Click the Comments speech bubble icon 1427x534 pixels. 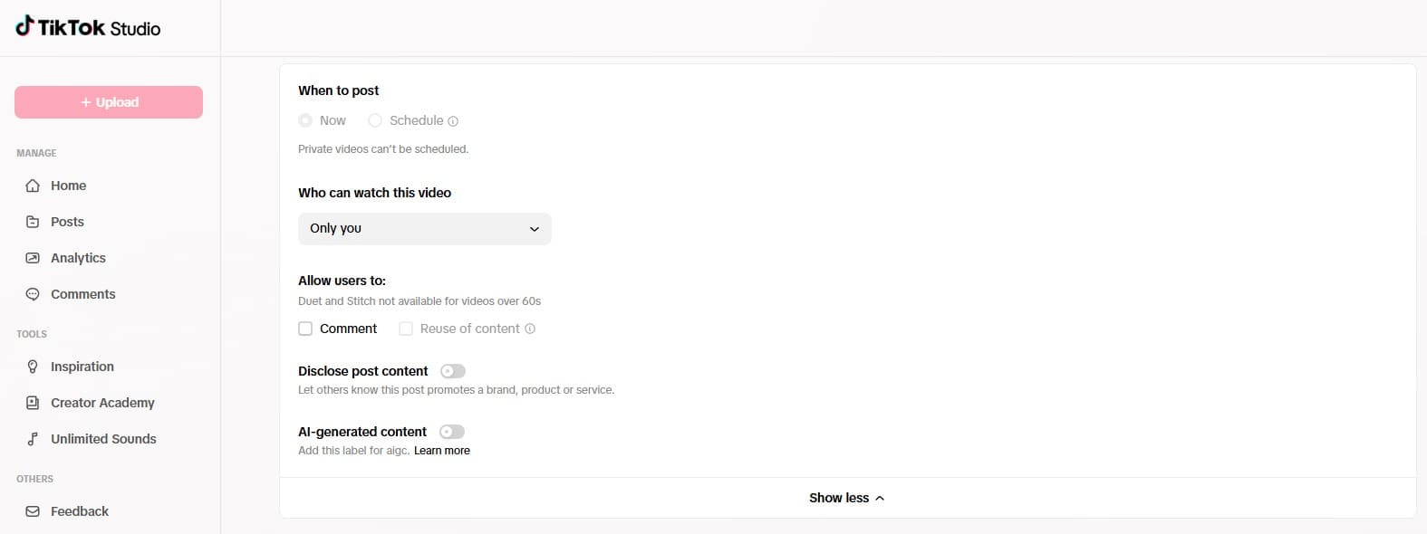[x=33, y=294]
